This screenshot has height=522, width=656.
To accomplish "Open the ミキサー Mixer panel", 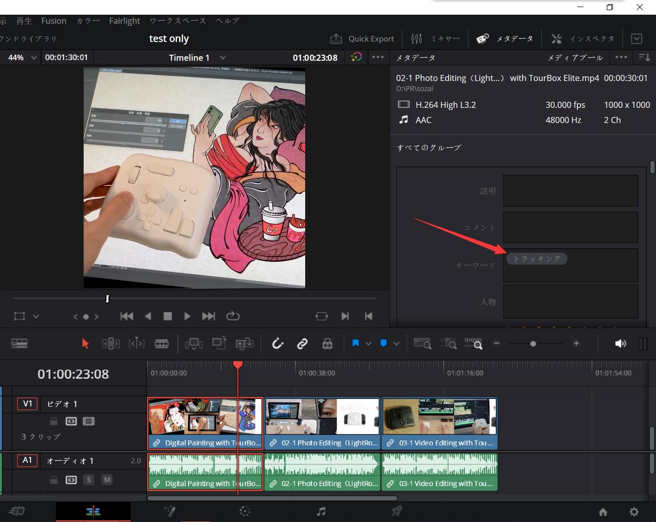I will click(435, 38).
